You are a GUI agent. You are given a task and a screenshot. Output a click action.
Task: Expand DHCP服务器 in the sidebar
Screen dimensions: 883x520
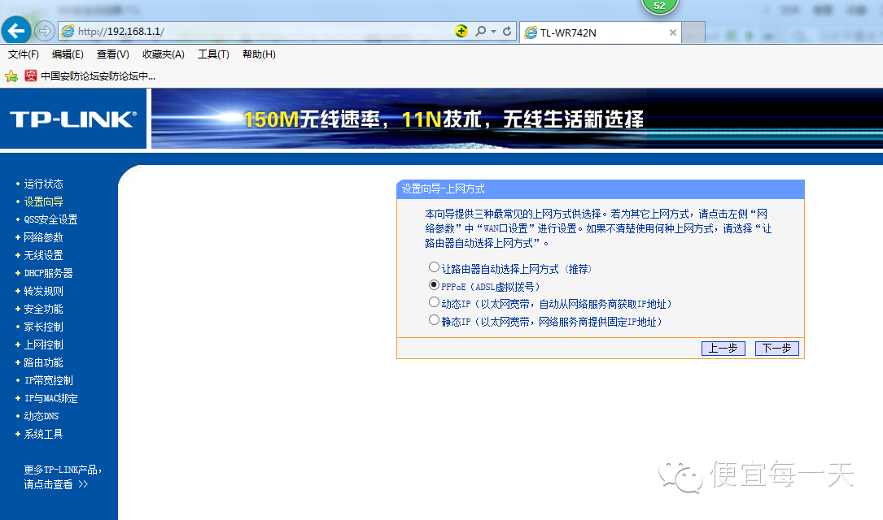(49, 273)
